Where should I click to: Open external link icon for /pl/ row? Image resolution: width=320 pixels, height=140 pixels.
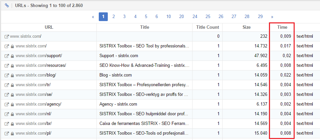coord(7,133)
